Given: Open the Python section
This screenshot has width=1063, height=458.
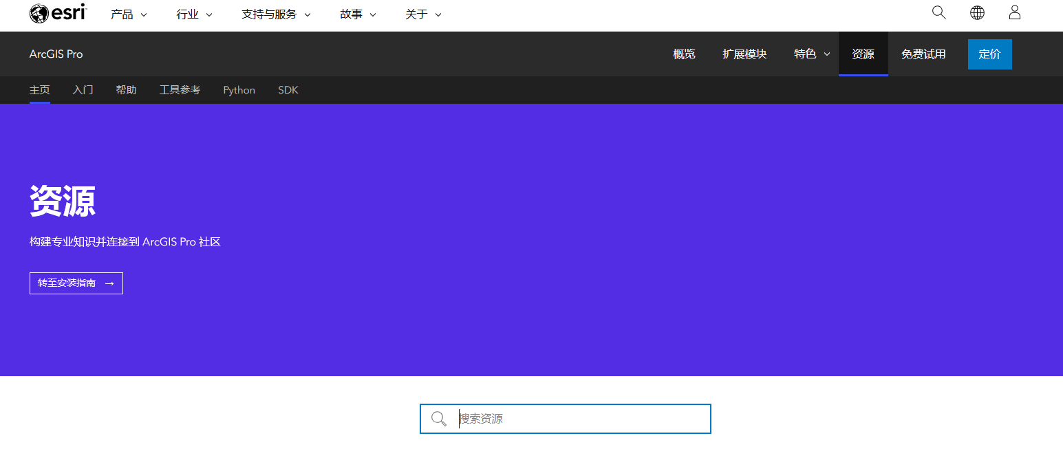Looking at the screenshot, I should (239, 89).
